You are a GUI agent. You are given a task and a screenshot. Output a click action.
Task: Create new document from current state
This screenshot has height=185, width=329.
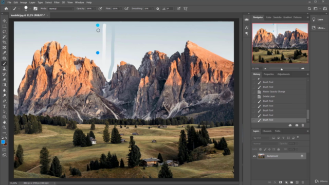tap(290, 125)
